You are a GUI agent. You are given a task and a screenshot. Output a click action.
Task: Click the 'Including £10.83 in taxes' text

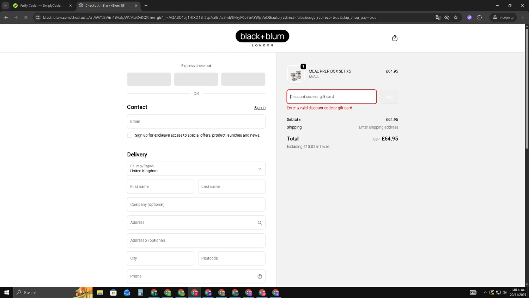pyautogui.click(x=308, y=147)
